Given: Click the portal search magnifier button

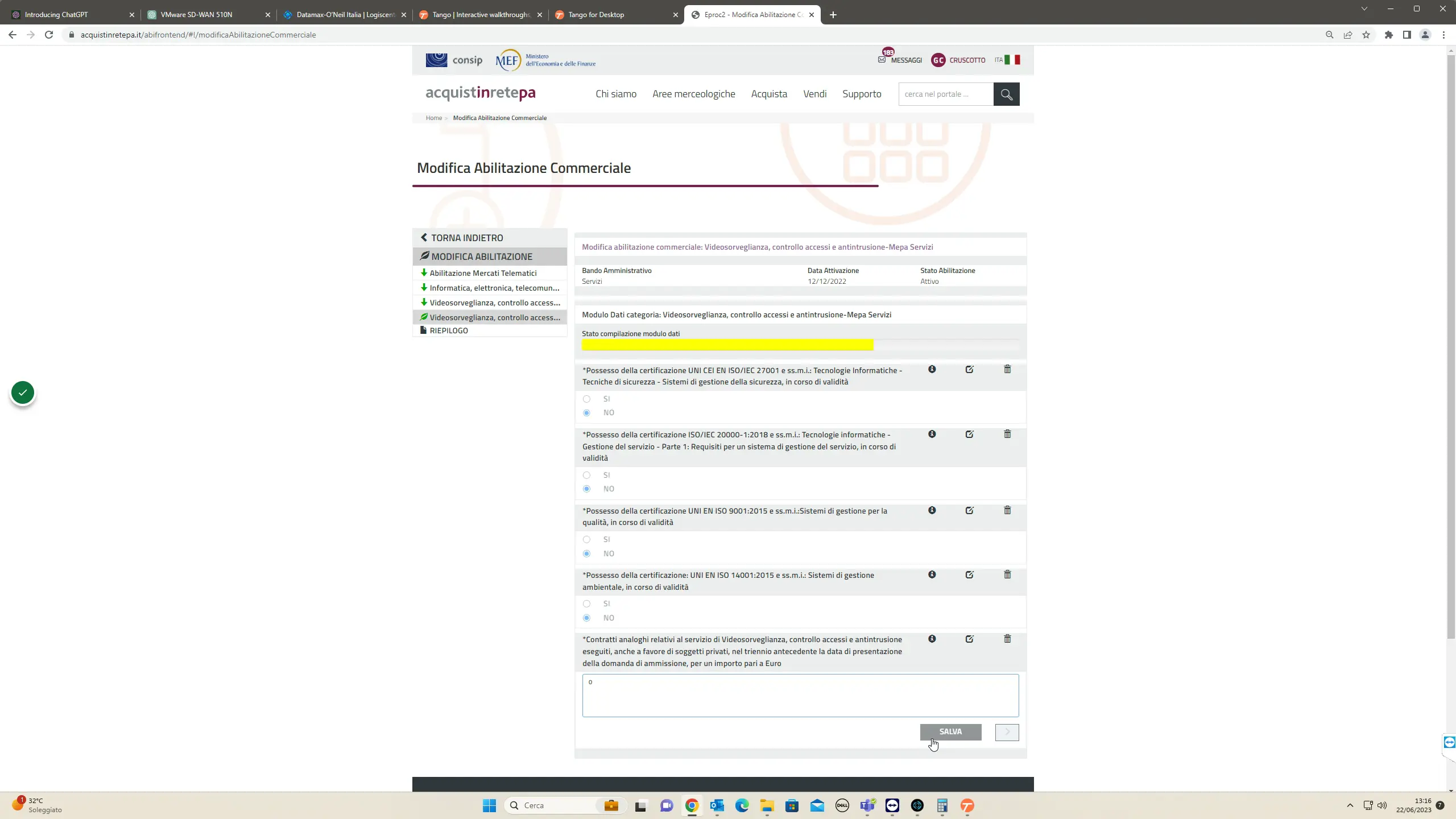Looking at the screenshot, I should click(x=1006, y=94).
